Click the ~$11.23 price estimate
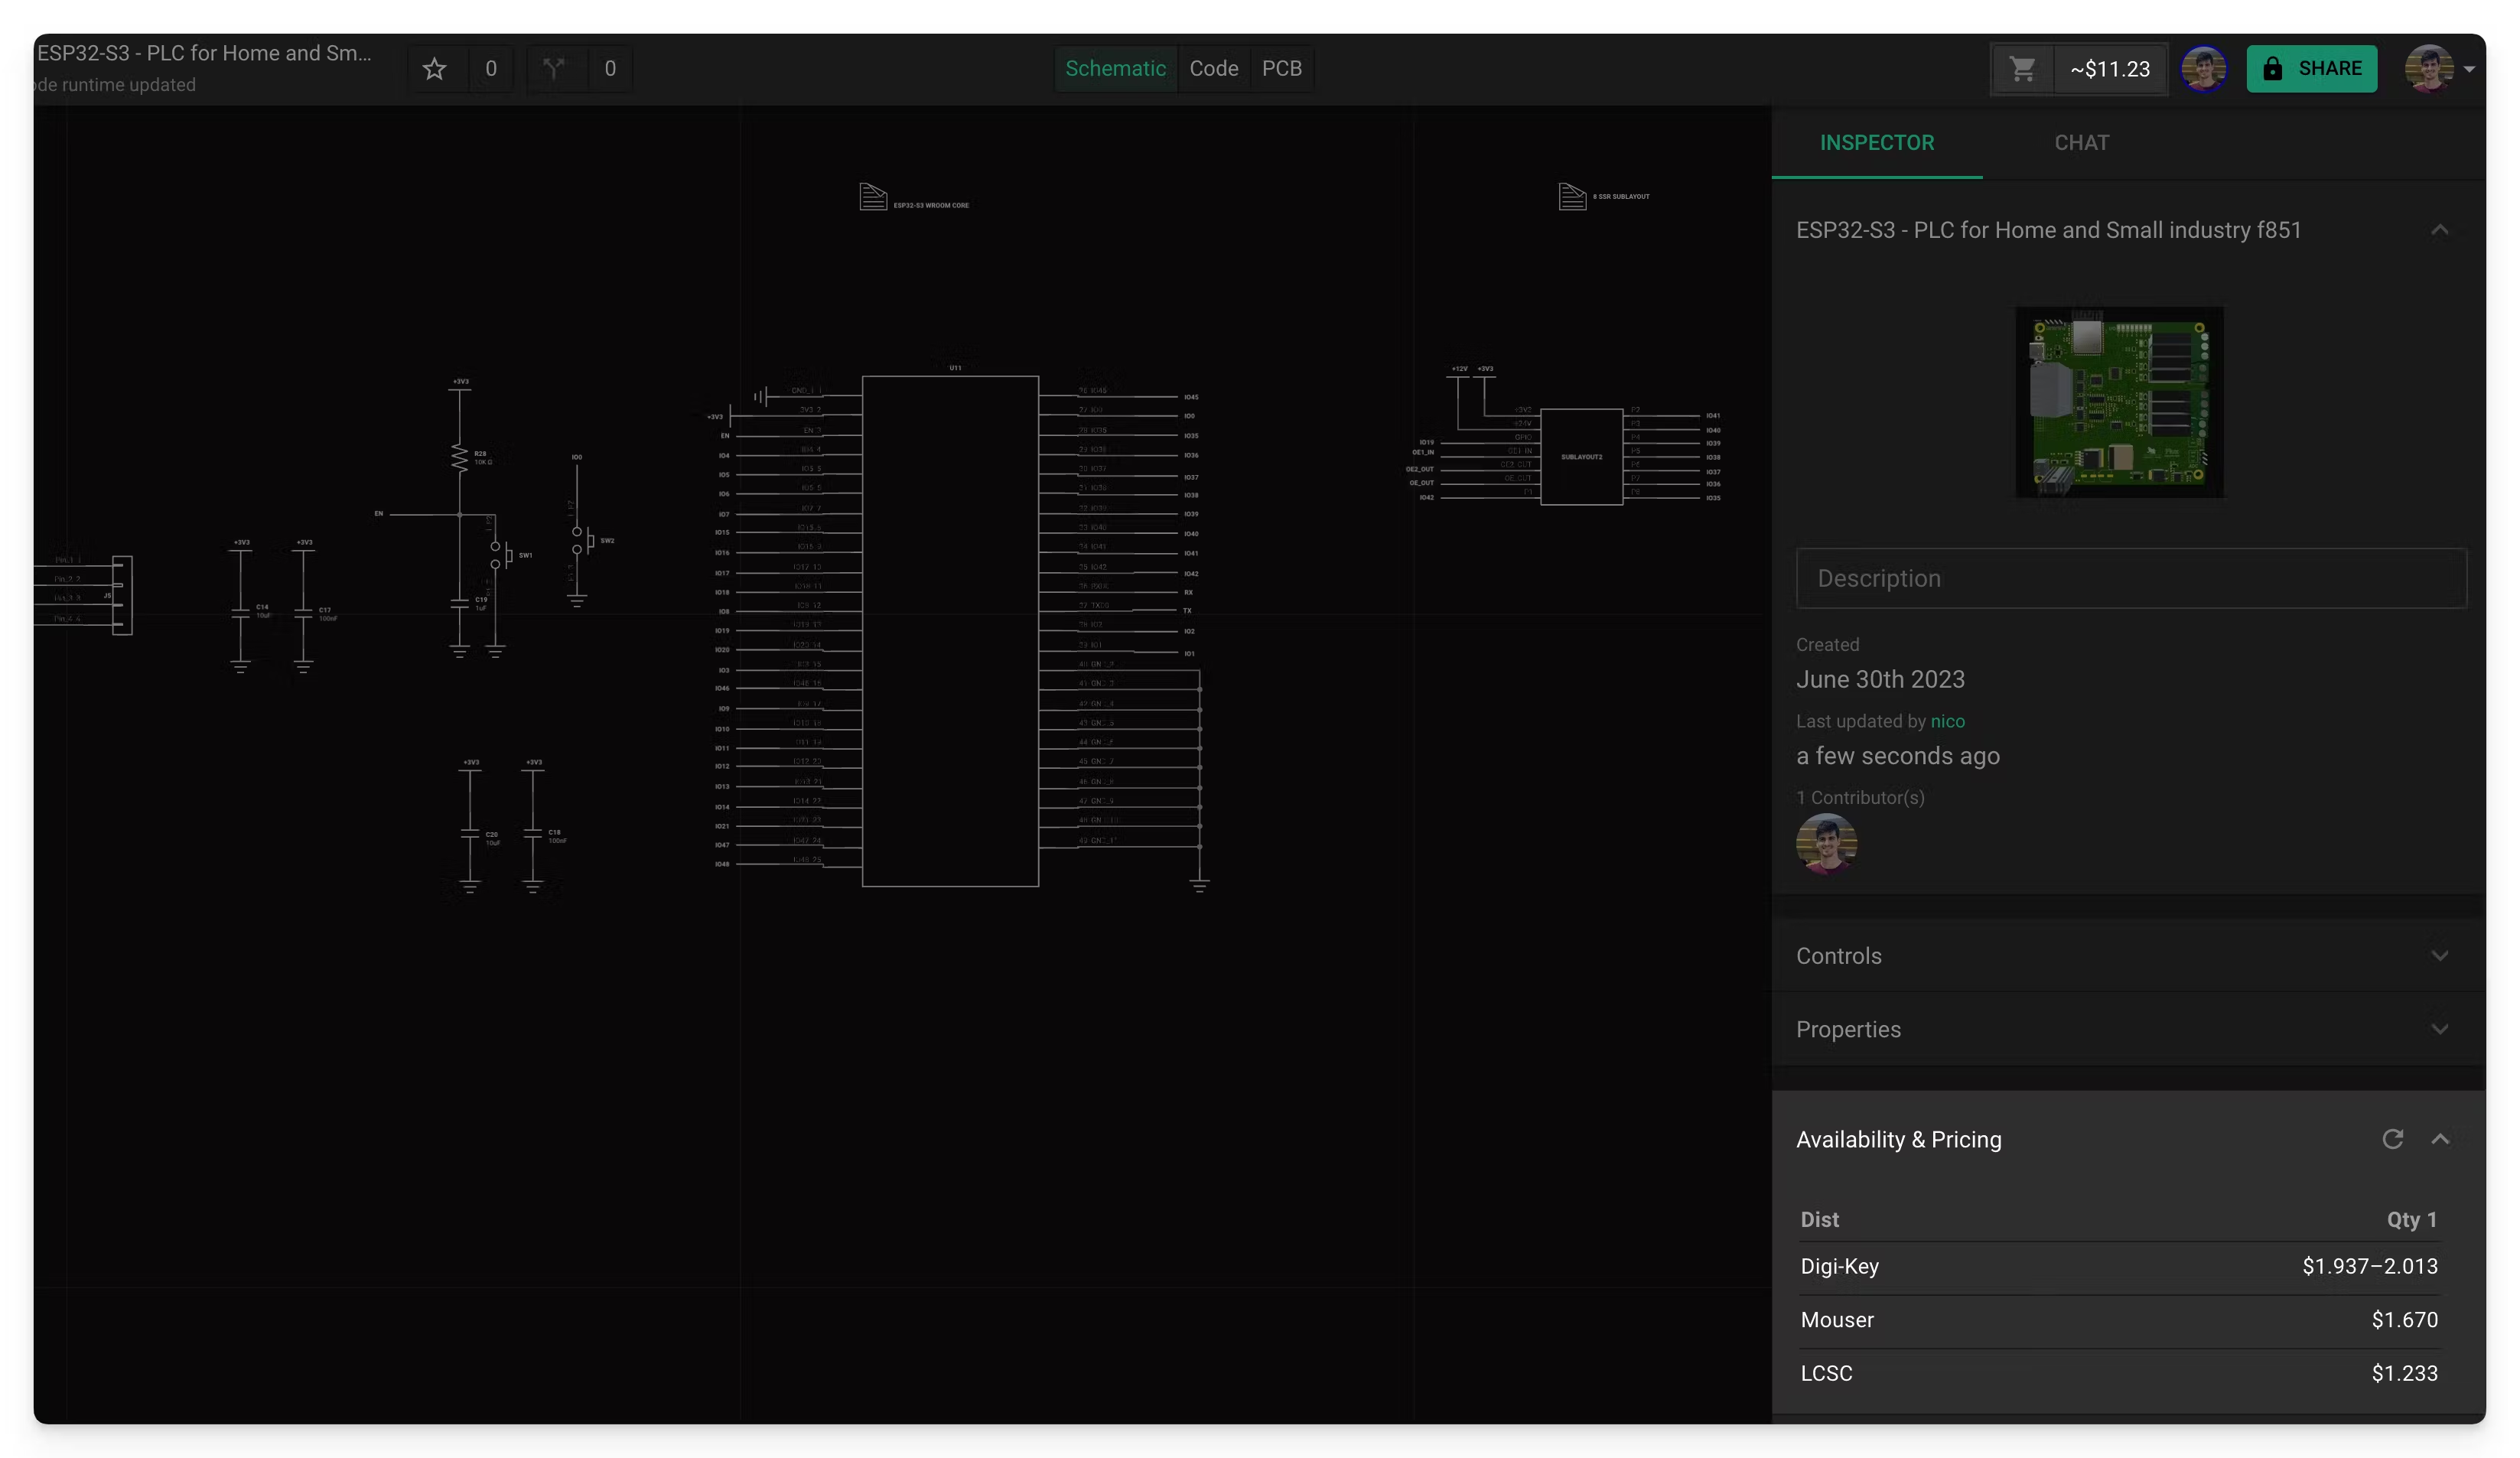Image resolution: width=2520 pixels, height=1458 pixels. click(2109, 69)
